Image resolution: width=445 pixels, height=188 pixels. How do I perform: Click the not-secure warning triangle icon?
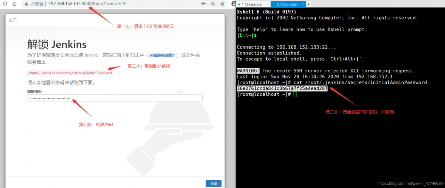coord(26,3)
